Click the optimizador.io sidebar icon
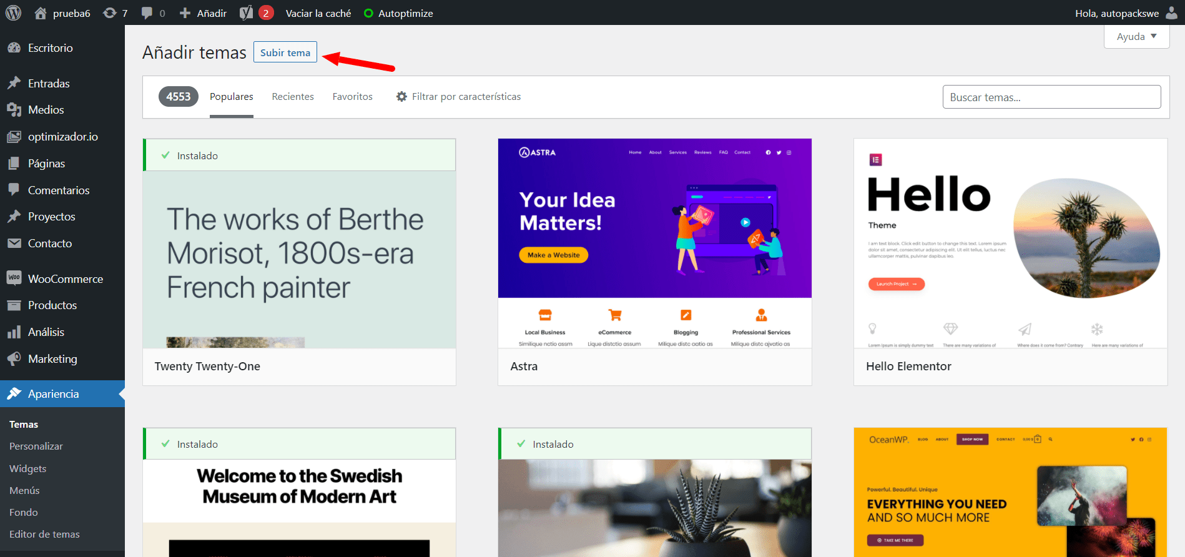Screen dimensions: 1185x557 [14, 136]
